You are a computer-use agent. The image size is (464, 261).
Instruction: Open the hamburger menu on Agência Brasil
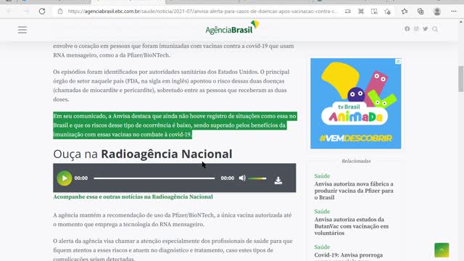point(22,30)
